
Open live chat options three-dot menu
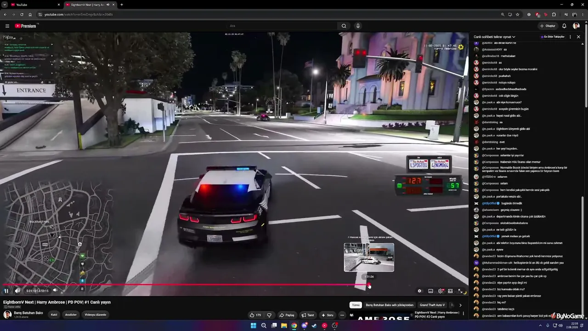point(571,37)
